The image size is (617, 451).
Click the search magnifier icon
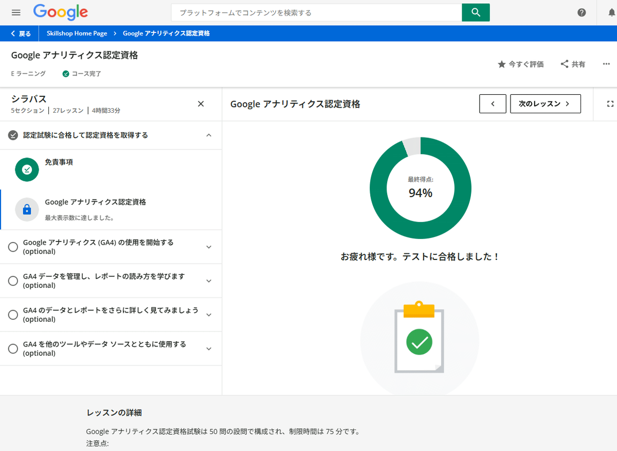click(x=476, y=12)
